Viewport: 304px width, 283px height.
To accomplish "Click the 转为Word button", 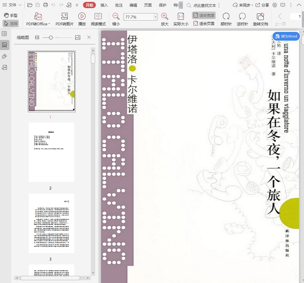I will [x=286, y=36].
